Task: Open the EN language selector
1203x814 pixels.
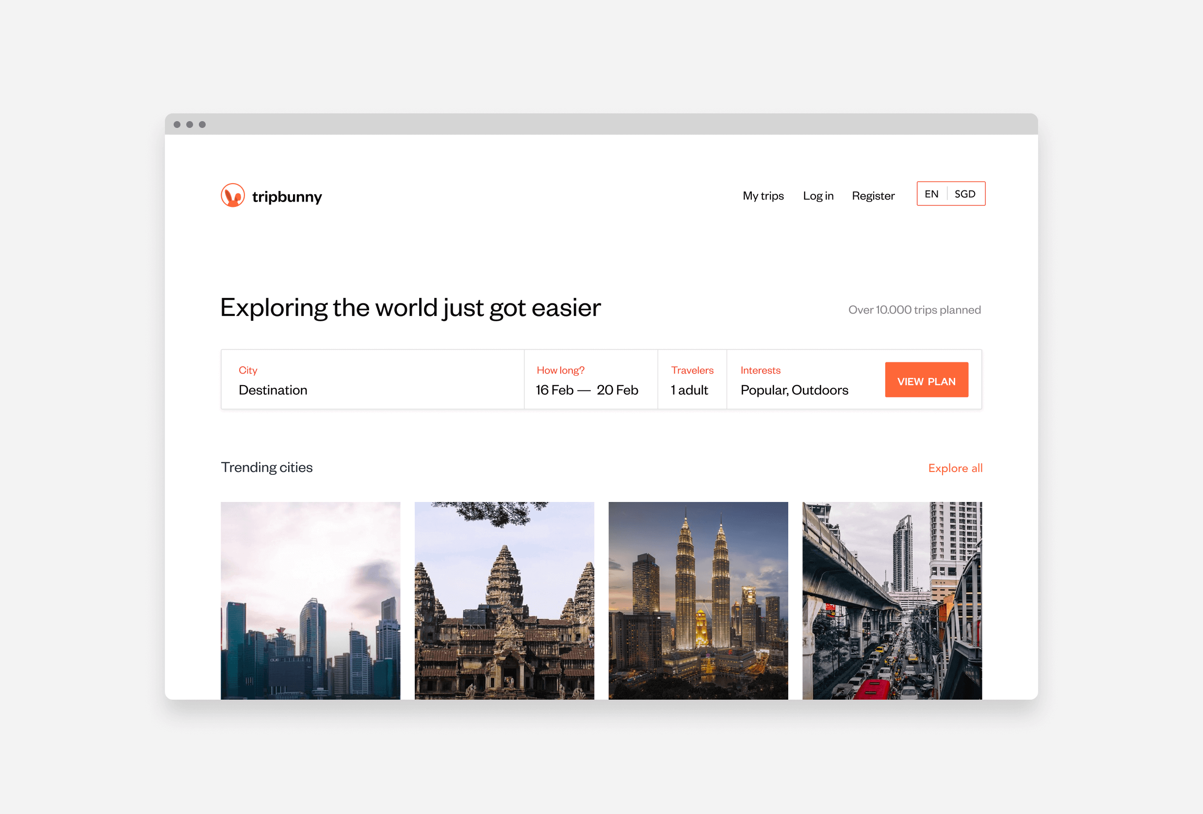Action: pyautogui.click(x=931, y=194)
